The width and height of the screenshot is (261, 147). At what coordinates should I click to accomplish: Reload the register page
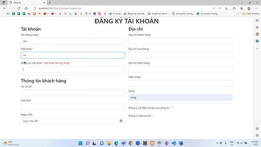pyautogui.click(x=19, y=8)
